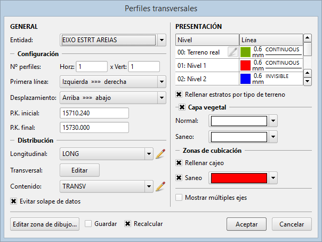Toggle the Saneo checkbox in Zonas de cubicación
The height and width of the screenshot is (242, 322).
[179, 177]
